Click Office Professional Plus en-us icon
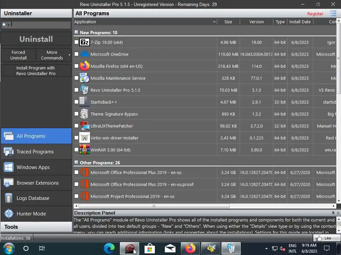 [85, 172]
